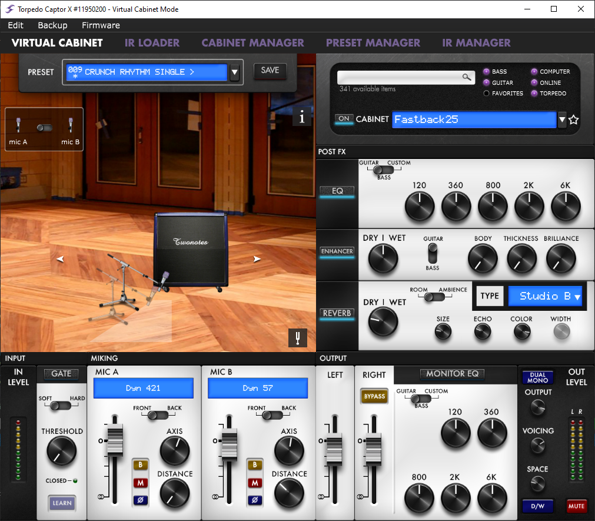Click the Save preset button
595x521 pixels.
point(270,71)
